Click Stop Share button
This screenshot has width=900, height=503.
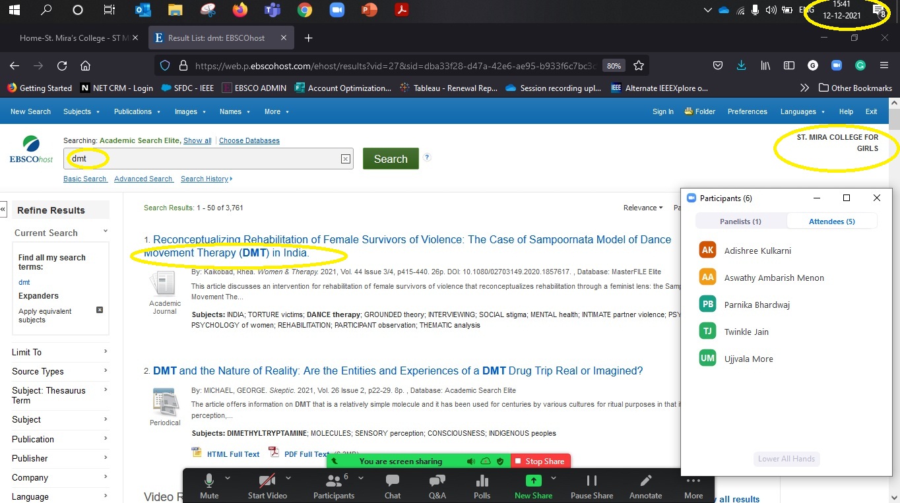(x=540, y=461)
